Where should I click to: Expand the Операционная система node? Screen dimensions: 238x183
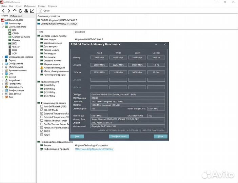click(3, 57)
